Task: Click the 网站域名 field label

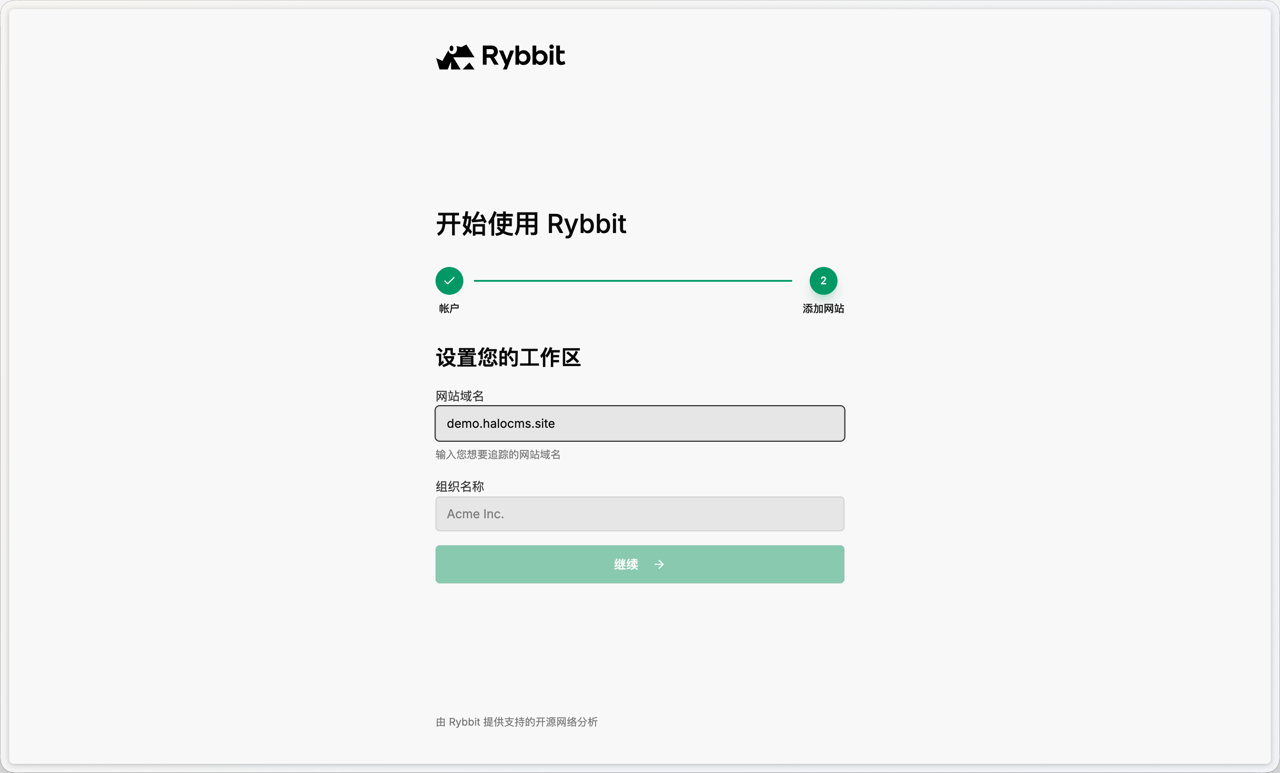Action: point(460,396)
